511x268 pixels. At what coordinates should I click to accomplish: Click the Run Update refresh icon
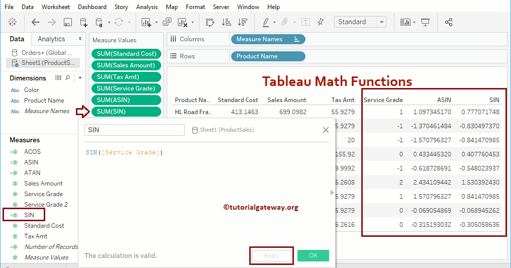[x=119, y=22]
